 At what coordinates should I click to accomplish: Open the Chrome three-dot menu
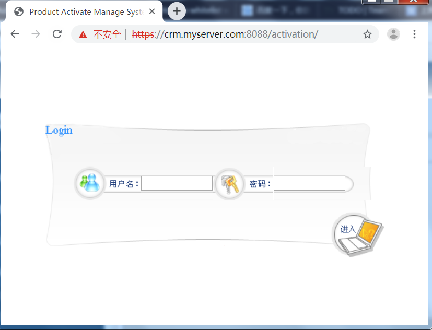pos(414,34)
